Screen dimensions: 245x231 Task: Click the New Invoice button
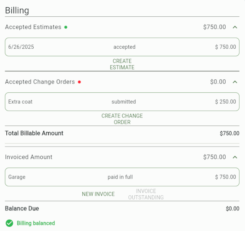coord(98,194)
